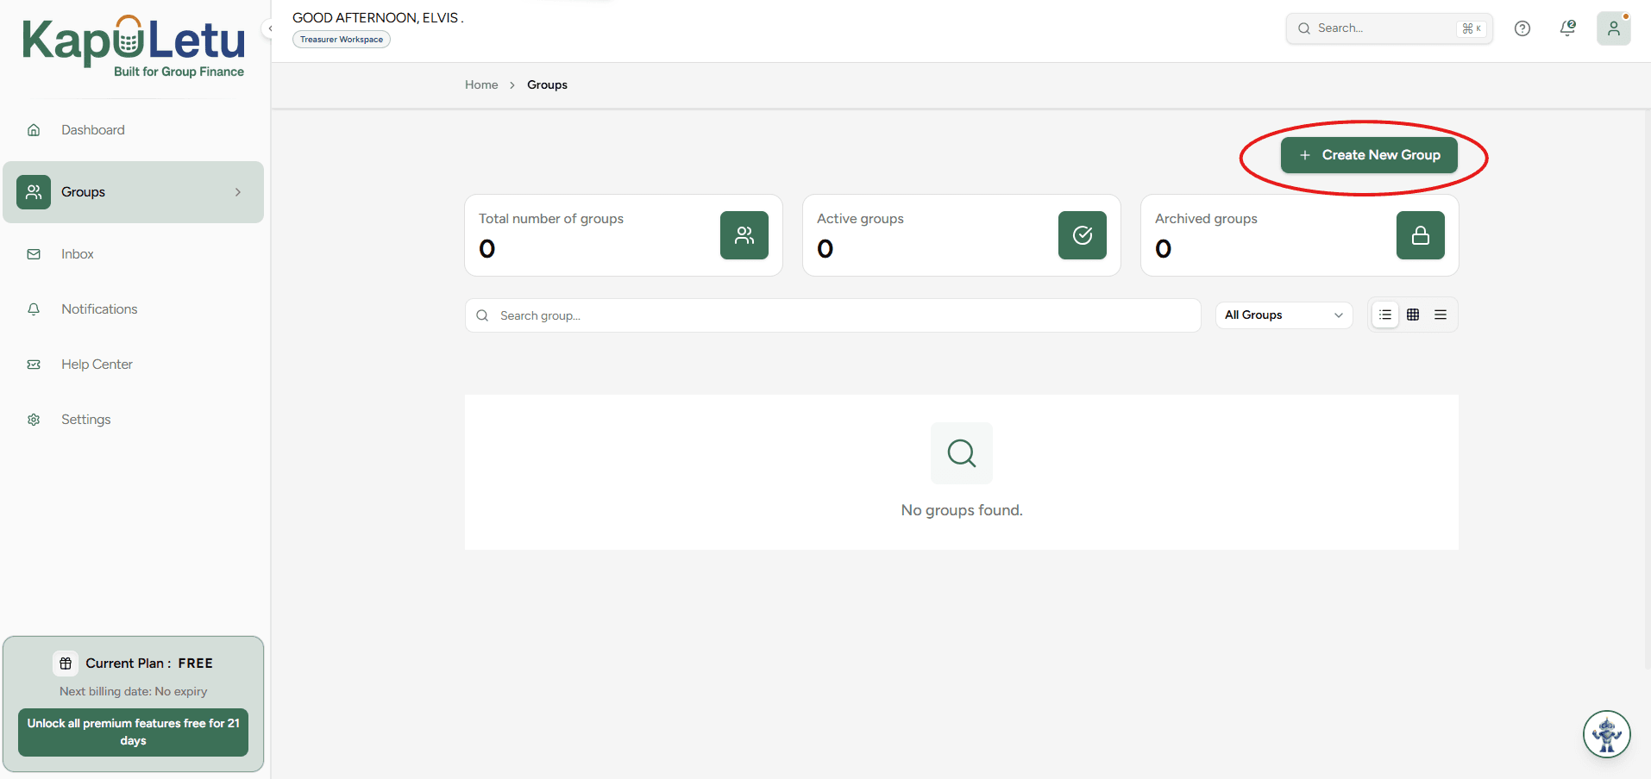Open the All Groups filter dropdown
Screen dimensions: 1651x779
tap(1284, 315)
